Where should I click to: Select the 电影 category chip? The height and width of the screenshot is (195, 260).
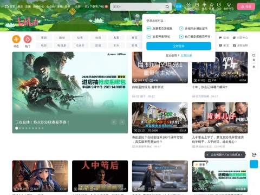44,45
